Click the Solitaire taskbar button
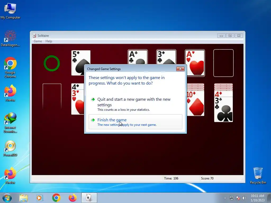Viewport: 271px width, 203px height. coord(89,198)
